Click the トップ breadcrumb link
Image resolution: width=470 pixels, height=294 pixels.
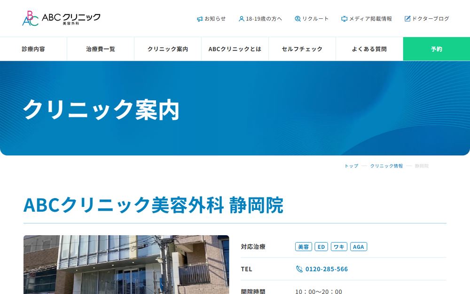point(351,166)
